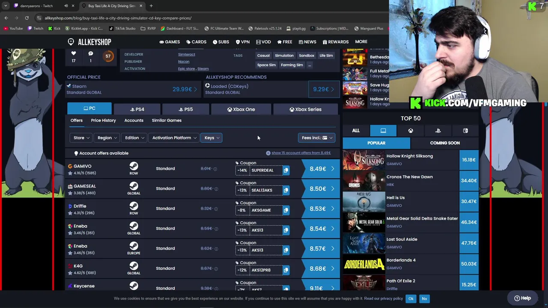Open the Activation Platform dropdown

[x=174, y=138]
